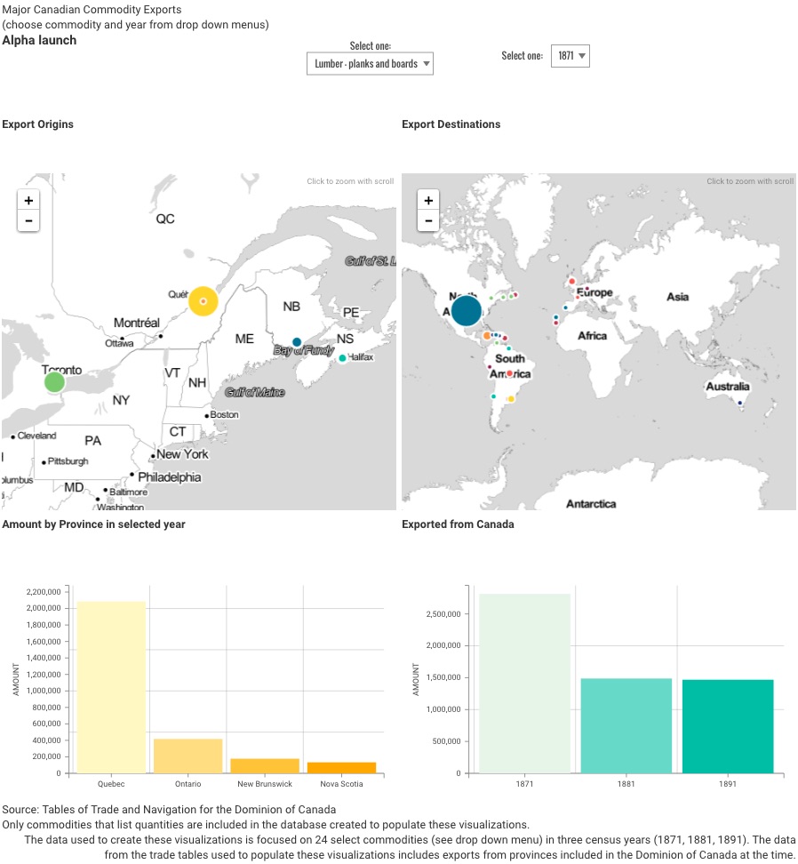
Task: Open the year dropdown showing 1871
Action: [x=570, y=56]
